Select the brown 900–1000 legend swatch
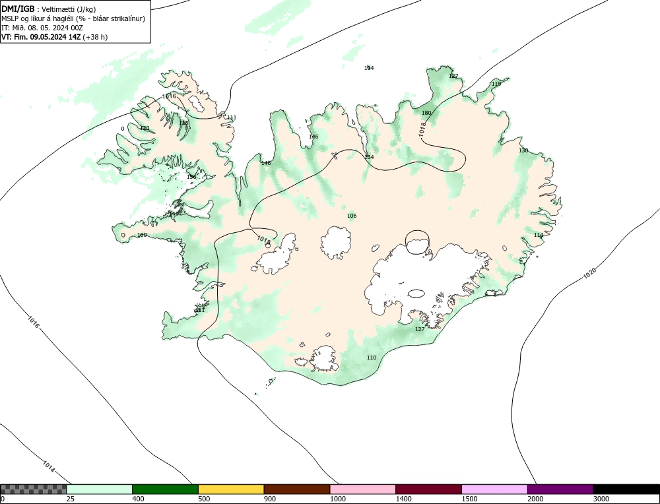The width and height of the screenshot is (660, 504). click(297, 489)
